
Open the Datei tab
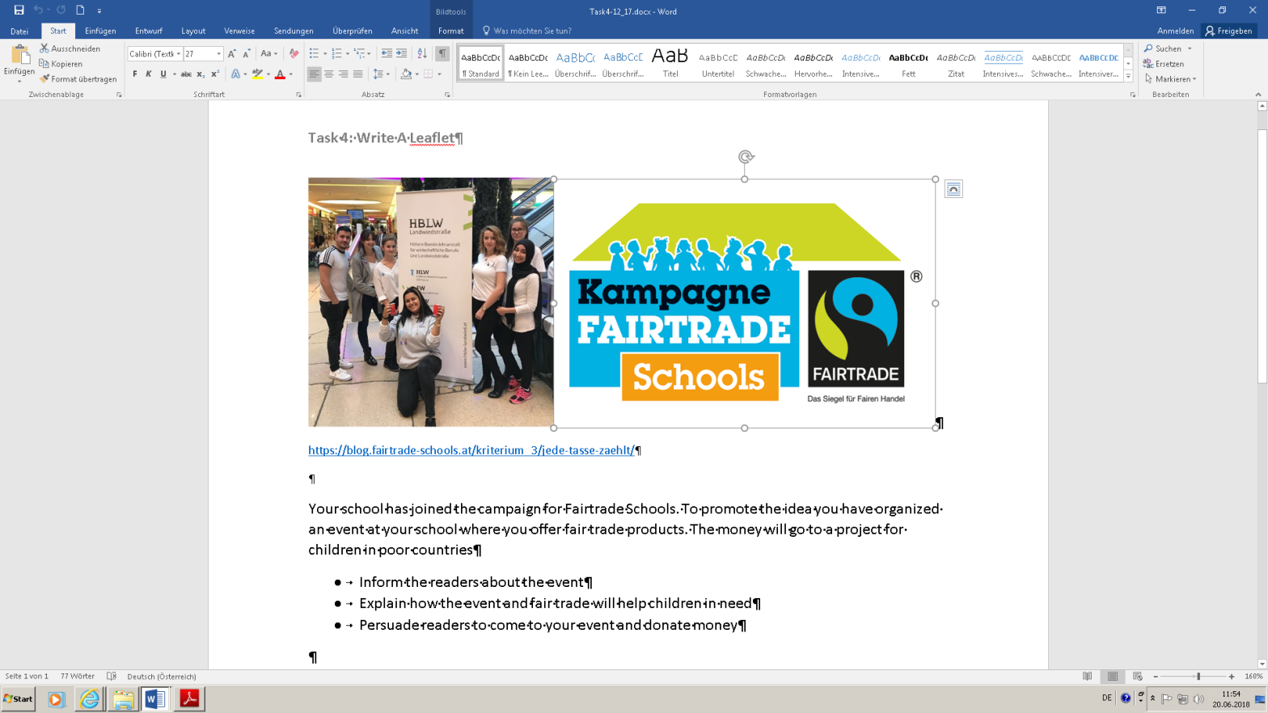(19, 31)
